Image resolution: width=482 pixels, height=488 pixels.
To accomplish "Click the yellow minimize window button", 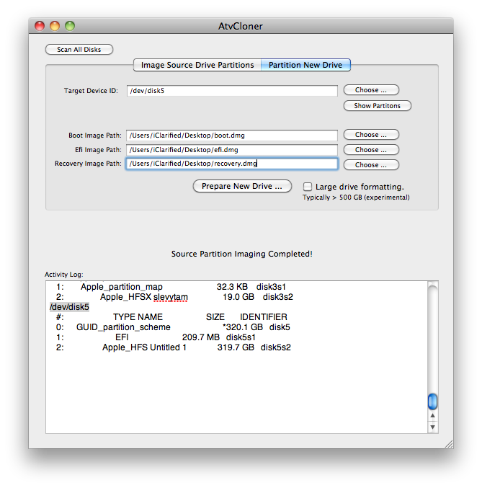I will tap(55, 26).
